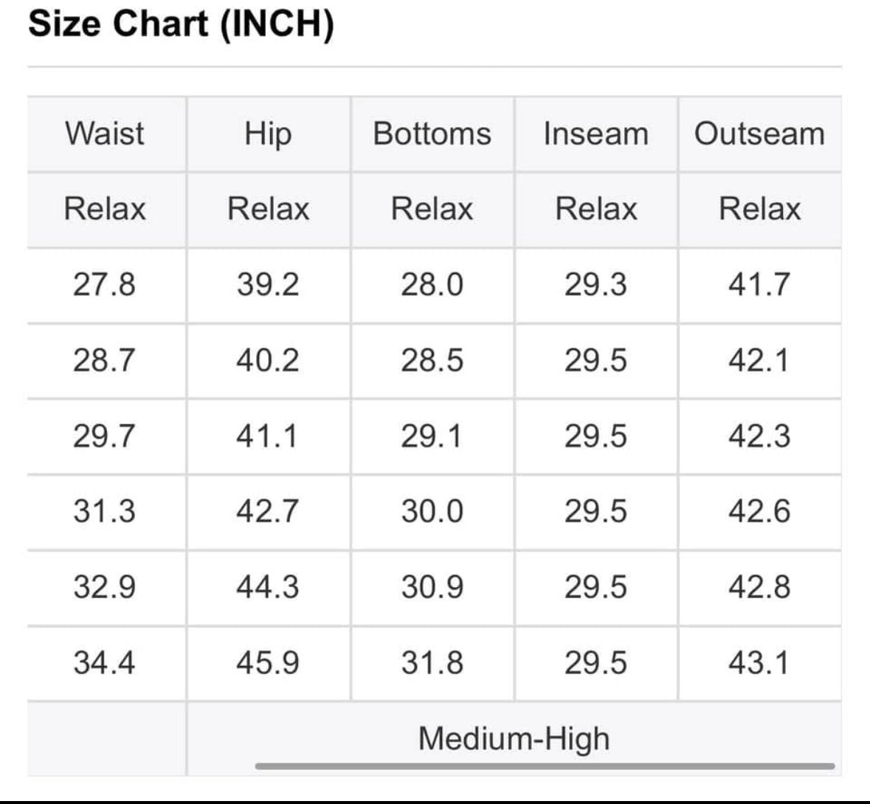Click the waist value 27.8
Image resolution: width=870 pixels, height=804 pixels.
[x=104, y=285]
